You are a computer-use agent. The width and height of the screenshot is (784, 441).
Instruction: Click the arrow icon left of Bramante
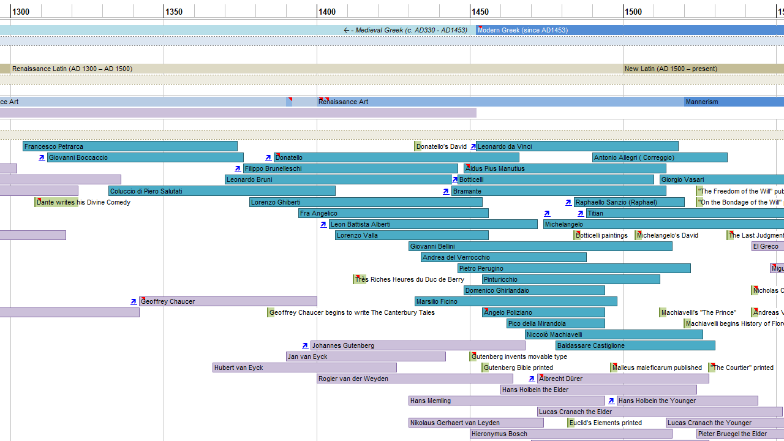[446, 191]
